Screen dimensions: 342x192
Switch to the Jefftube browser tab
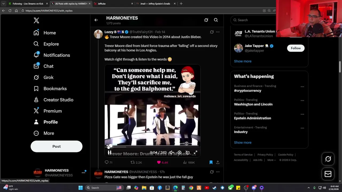pos(113,4)
